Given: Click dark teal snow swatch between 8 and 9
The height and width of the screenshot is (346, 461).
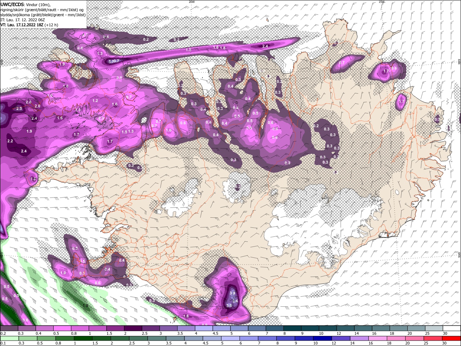Looking at the screenshot, I should point(293,328).
